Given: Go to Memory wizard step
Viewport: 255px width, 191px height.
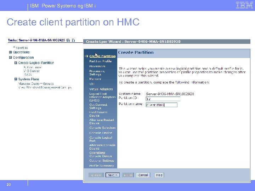Looking at the screenshot, I should tap(95, 79).
